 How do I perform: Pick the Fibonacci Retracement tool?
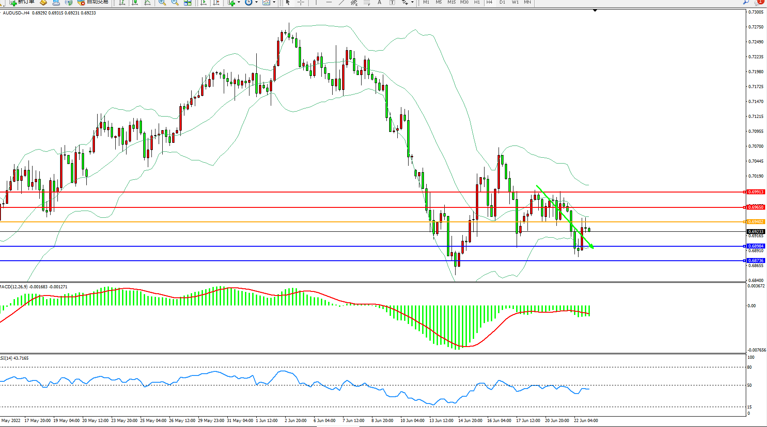click(367, 3)
